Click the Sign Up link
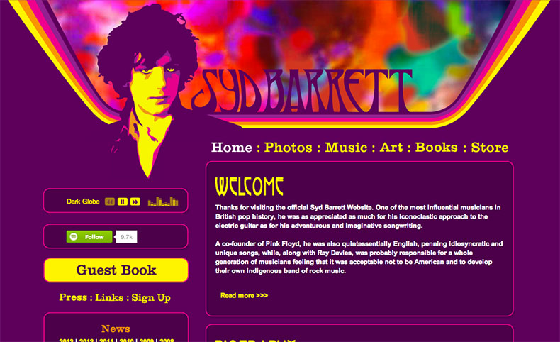Image resolution: width=560 pixels, height=342 pixels. 151,298
